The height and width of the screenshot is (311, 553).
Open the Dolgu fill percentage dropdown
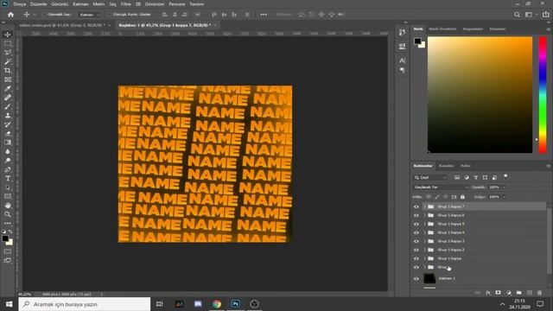(505, 197)
